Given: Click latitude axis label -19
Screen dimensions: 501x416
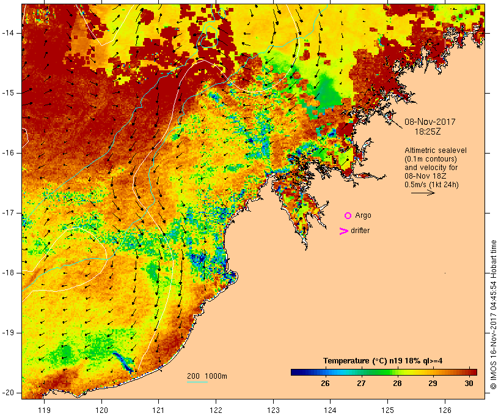Looking at the screenshot, I should click(8, 333).
